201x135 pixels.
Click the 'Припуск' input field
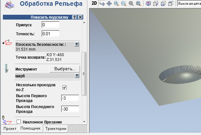tap(51, 25)
